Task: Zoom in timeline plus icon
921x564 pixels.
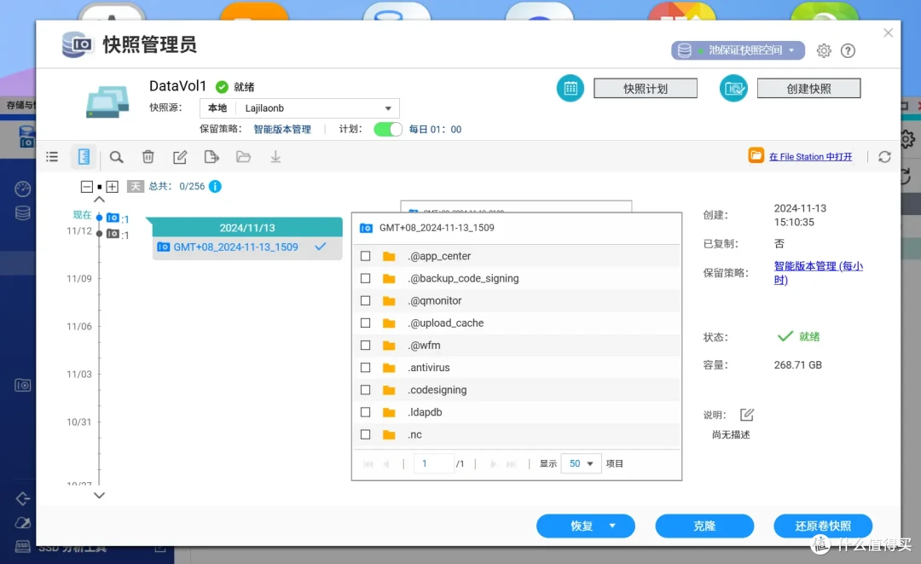Action: [113, 187]
